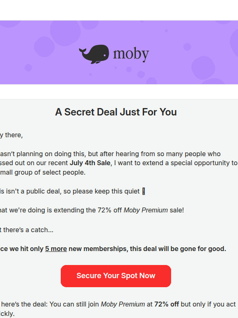This screenshot has width=238, height=318.
Task: Click the emoji after "keep this quiet"
Action: 144,191
